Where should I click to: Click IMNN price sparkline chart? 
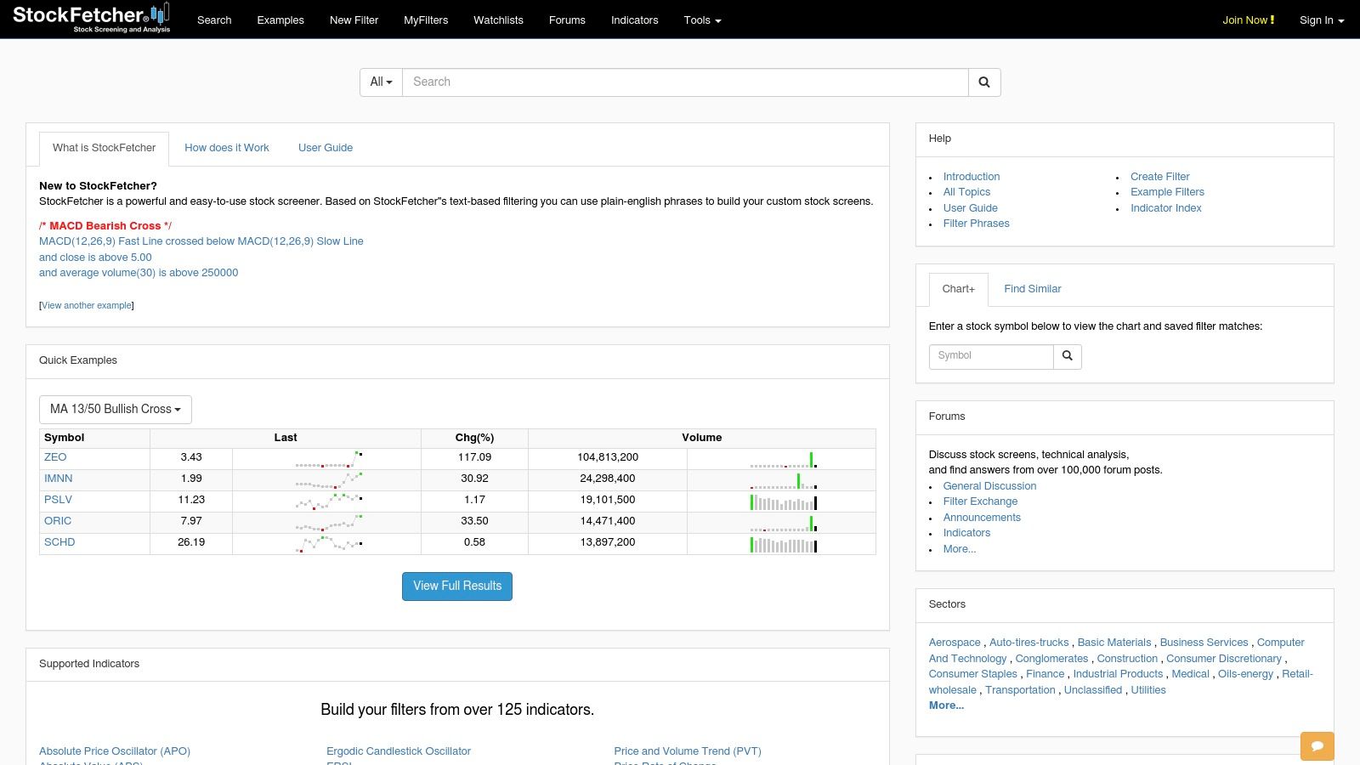pos(329,480)
